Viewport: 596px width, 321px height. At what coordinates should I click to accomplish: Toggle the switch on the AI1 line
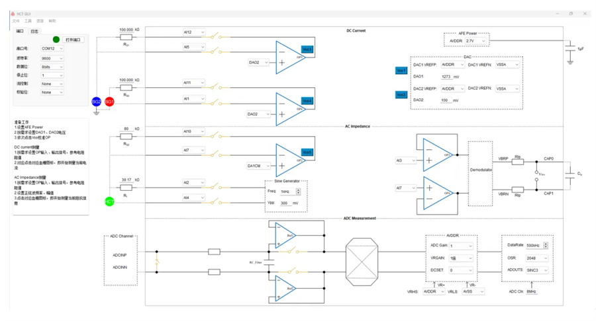point(217,99)
